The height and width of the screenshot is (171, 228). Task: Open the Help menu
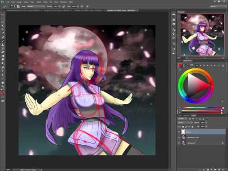pyautogui.click(x=71, y=2)
